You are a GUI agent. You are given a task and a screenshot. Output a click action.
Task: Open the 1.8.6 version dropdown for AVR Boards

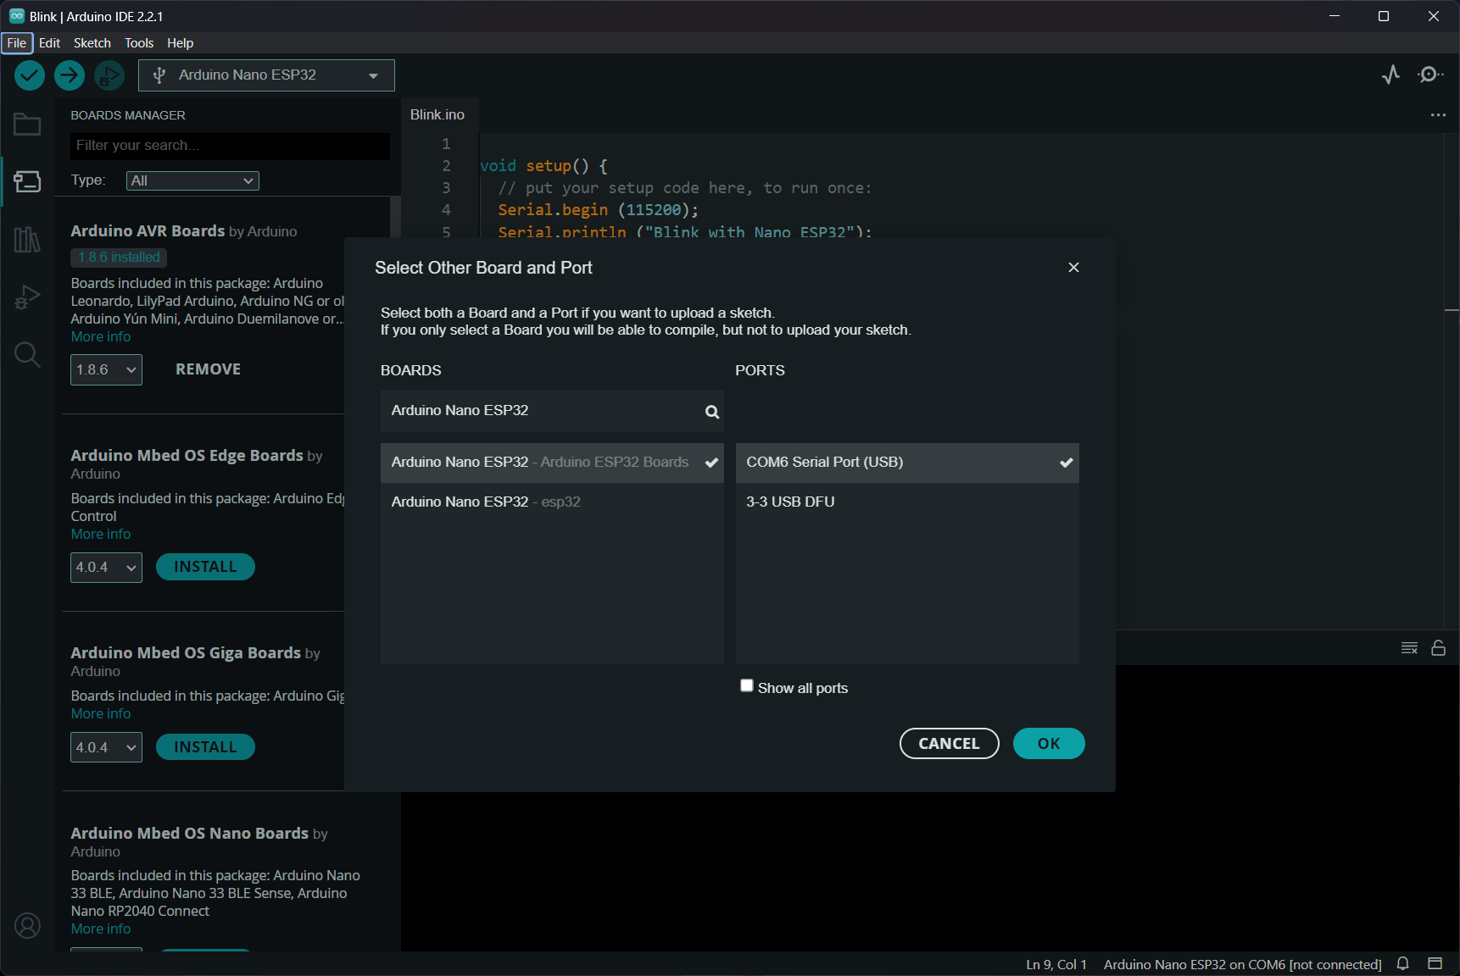coord(106,370)
